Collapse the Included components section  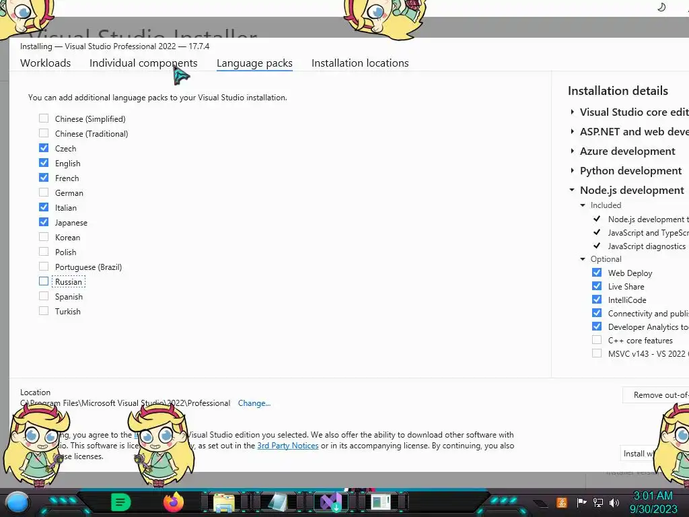click(x=583, y=205)
